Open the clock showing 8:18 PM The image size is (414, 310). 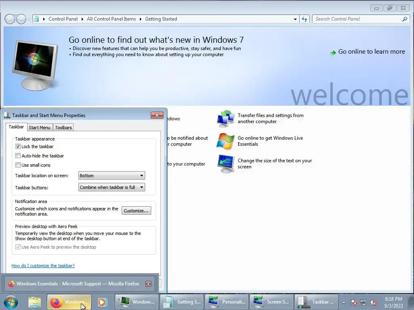(x=393, y=302)
